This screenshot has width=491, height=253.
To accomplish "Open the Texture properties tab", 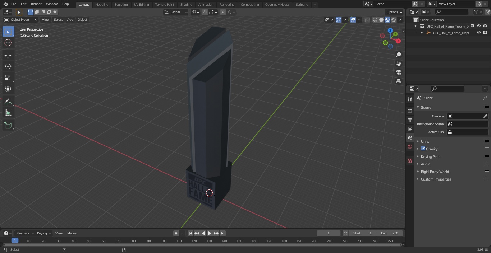I will click(x=410, y=160).
